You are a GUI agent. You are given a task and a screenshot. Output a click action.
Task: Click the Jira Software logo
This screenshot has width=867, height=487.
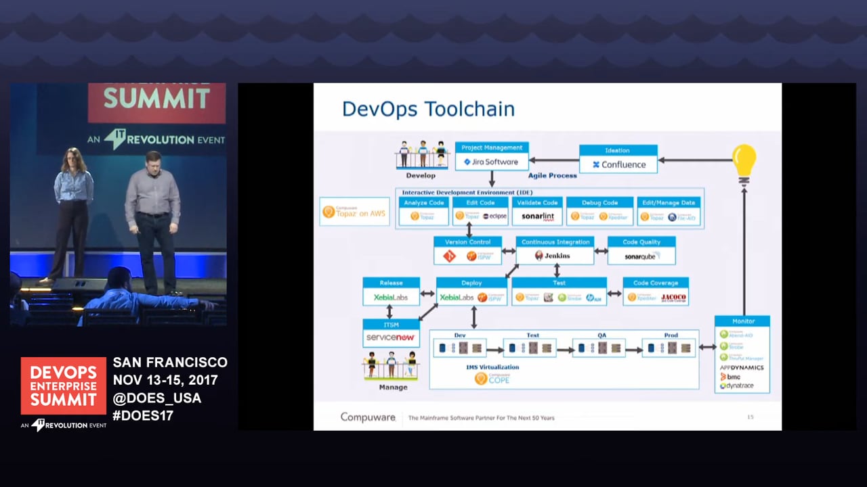point(491,162)
